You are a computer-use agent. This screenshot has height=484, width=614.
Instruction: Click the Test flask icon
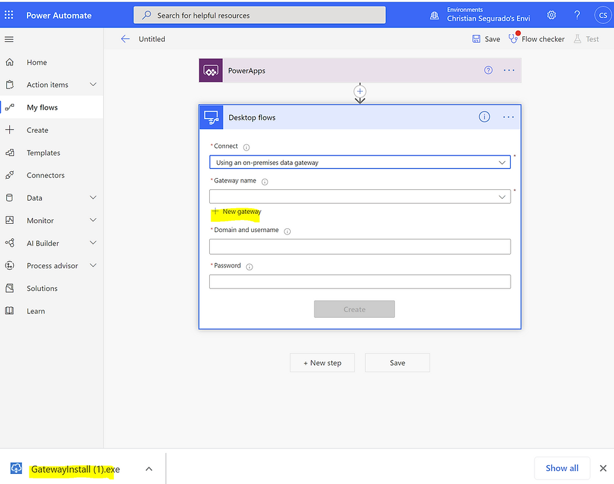tap(577, 39)
